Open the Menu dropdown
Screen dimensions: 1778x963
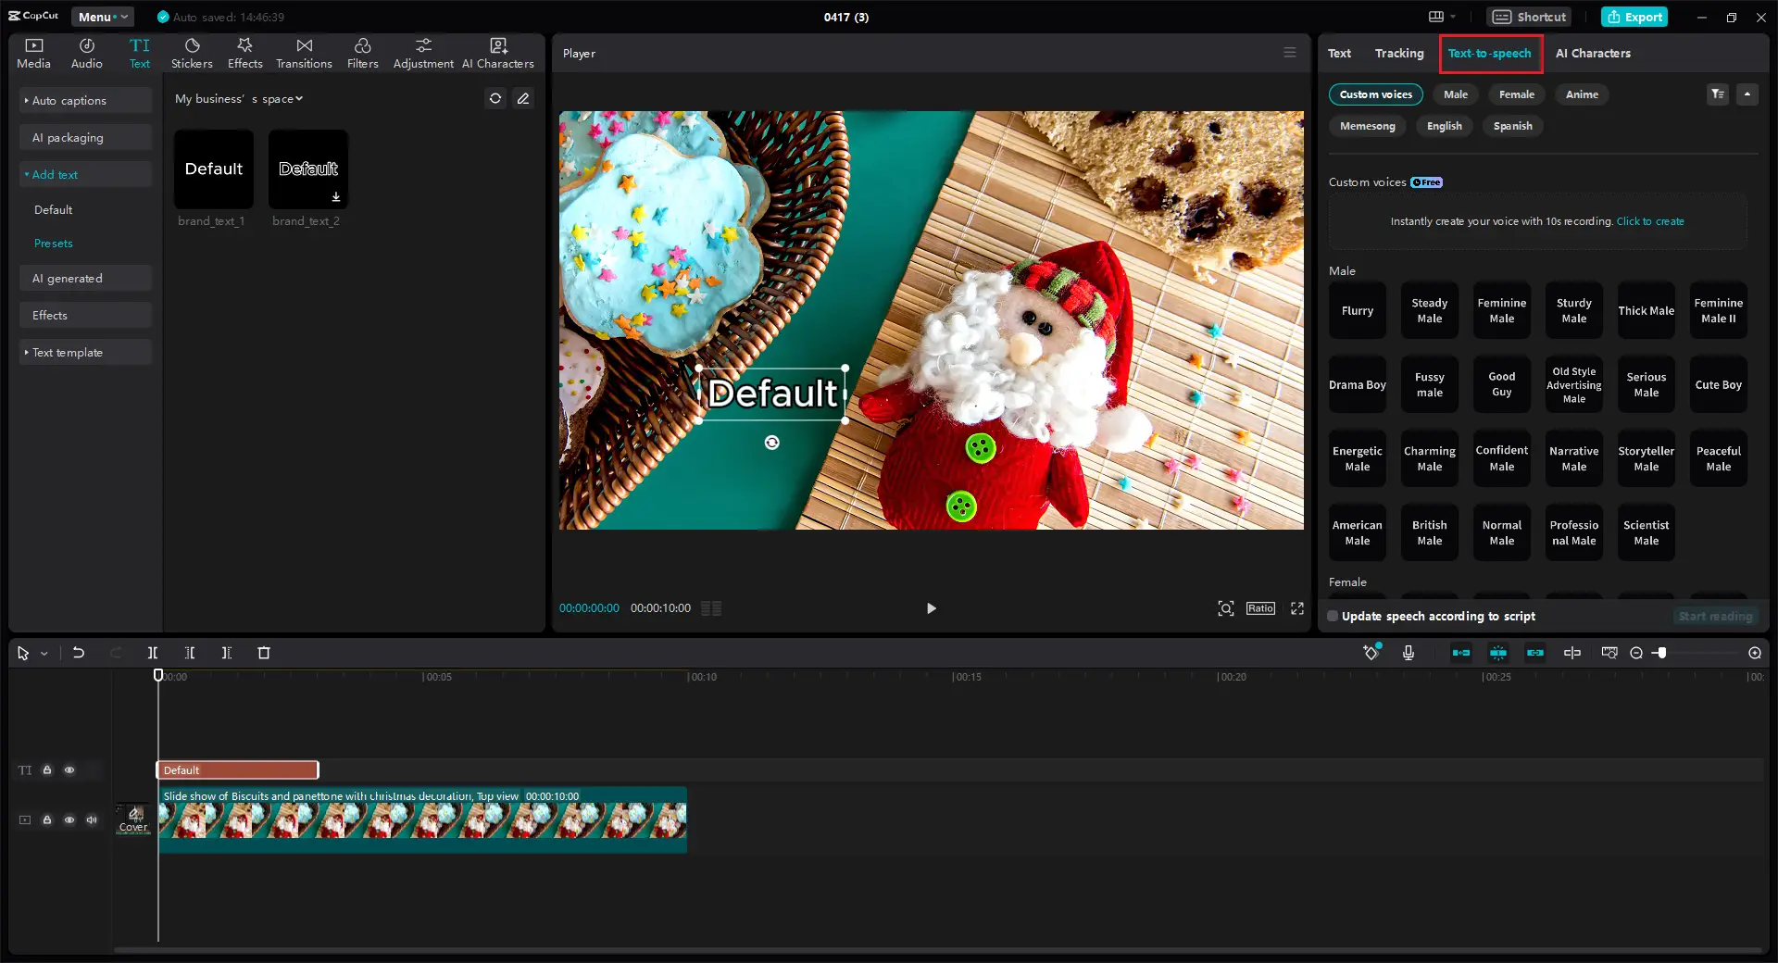[102, 17]
